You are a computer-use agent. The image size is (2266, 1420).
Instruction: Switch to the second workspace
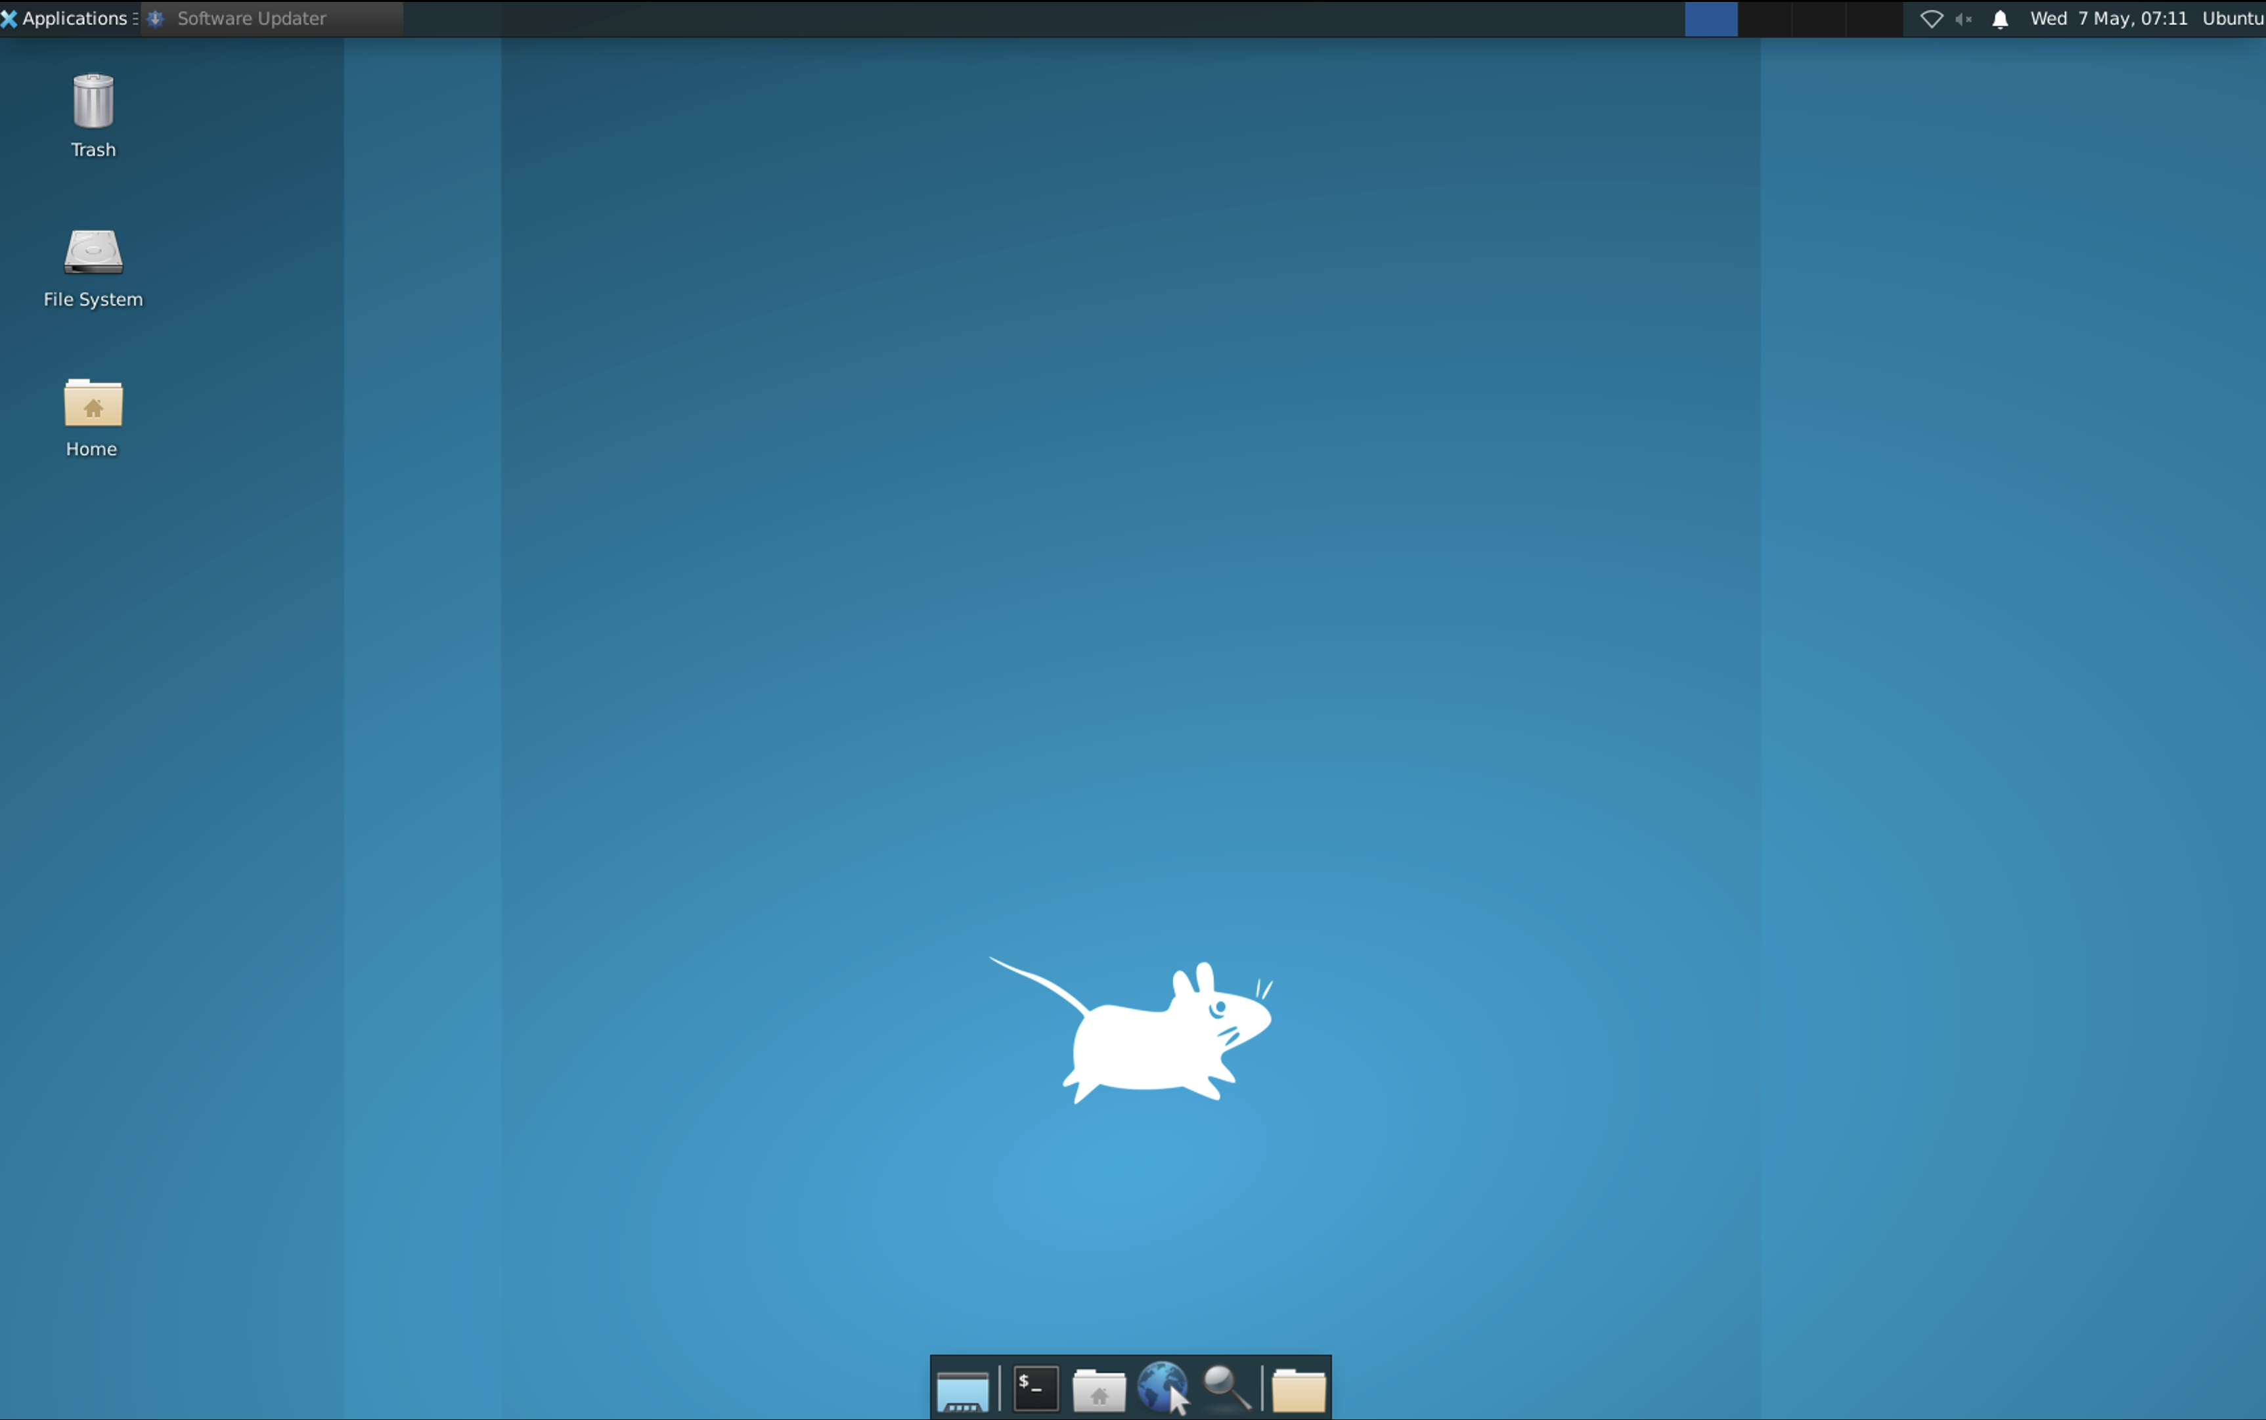[x=1766, y=19]
